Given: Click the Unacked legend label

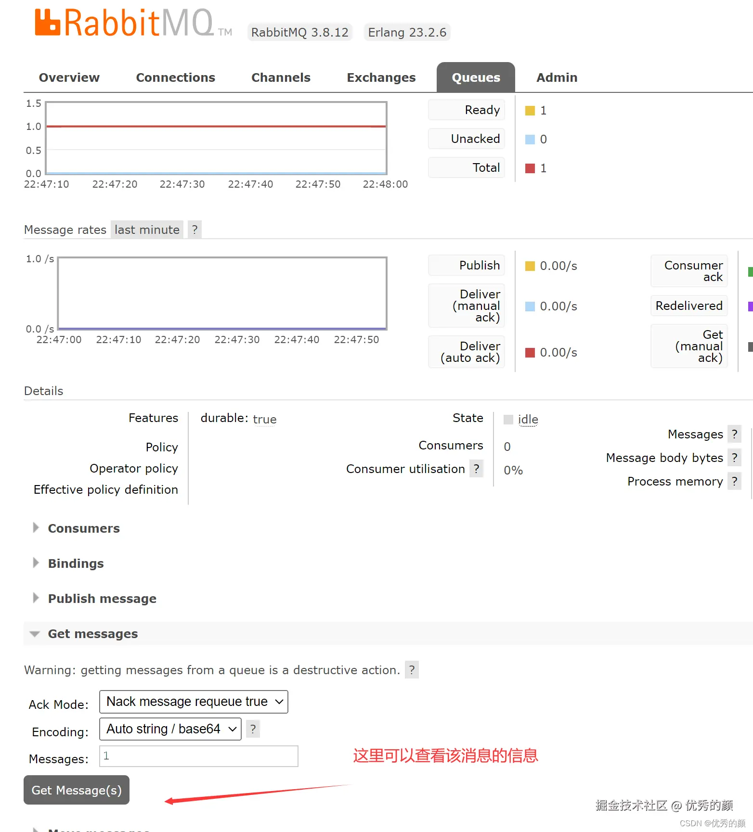Looking at the screenshot, I should click(x=467, y=139).
